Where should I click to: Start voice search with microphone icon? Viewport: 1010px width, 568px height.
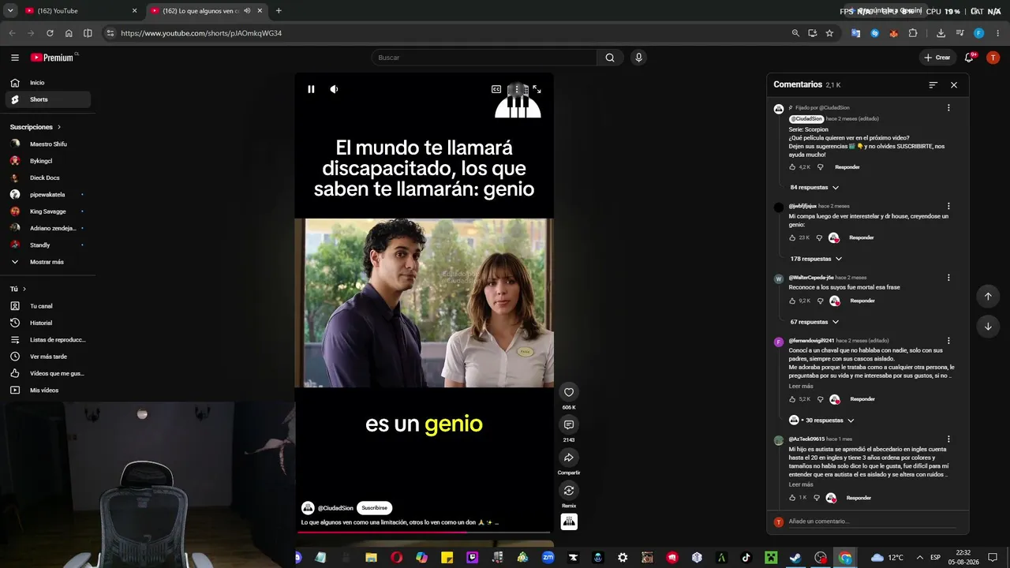point(639,58)
